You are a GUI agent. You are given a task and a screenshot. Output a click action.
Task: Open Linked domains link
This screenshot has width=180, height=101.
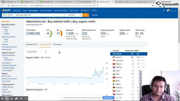coord(8,87)
